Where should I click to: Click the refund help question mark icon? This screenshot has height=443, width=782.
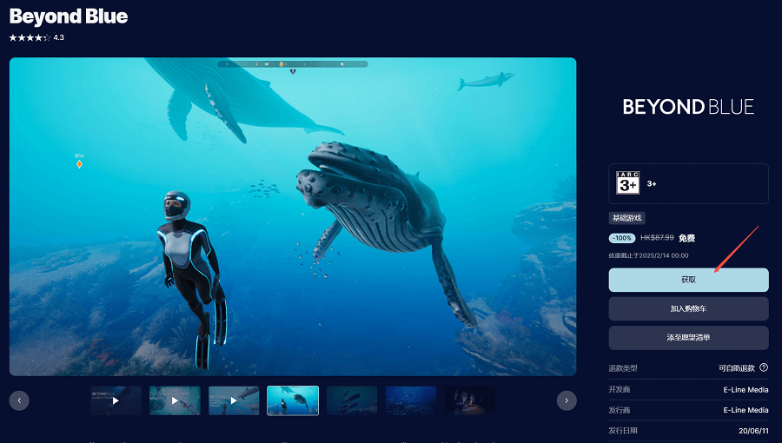click(764, 367)
